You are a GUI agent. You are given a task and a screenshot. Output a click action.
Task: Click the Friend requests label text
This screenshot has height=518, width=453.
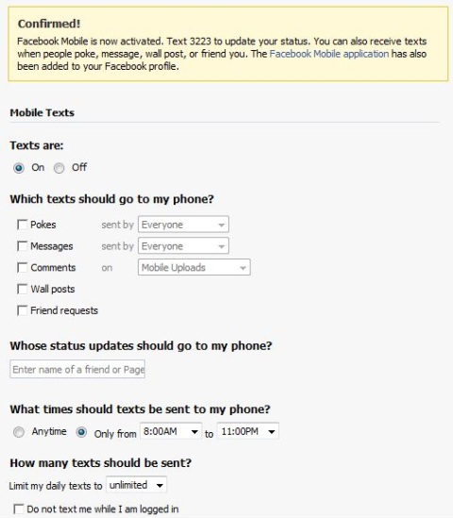(x=64, y=310)
